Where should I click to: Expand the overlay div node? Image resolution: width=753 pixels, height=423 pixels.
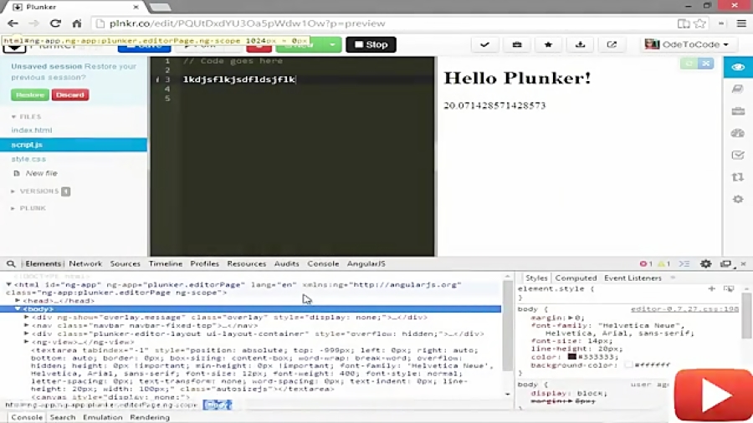click(27, 317)
